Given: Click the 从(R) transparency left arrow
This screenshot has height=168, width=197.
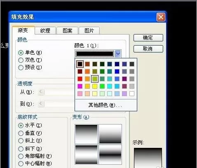Looking at the screenshot, I should pyautogui.click(x=41, y=92).
